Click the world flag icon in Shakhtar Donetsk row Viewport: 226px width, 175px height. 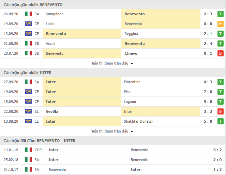(29, 121)
